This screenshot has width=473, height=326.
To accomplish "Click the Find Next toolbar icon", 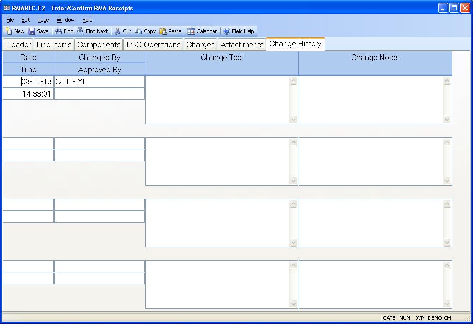I will (x=81, y=31).
